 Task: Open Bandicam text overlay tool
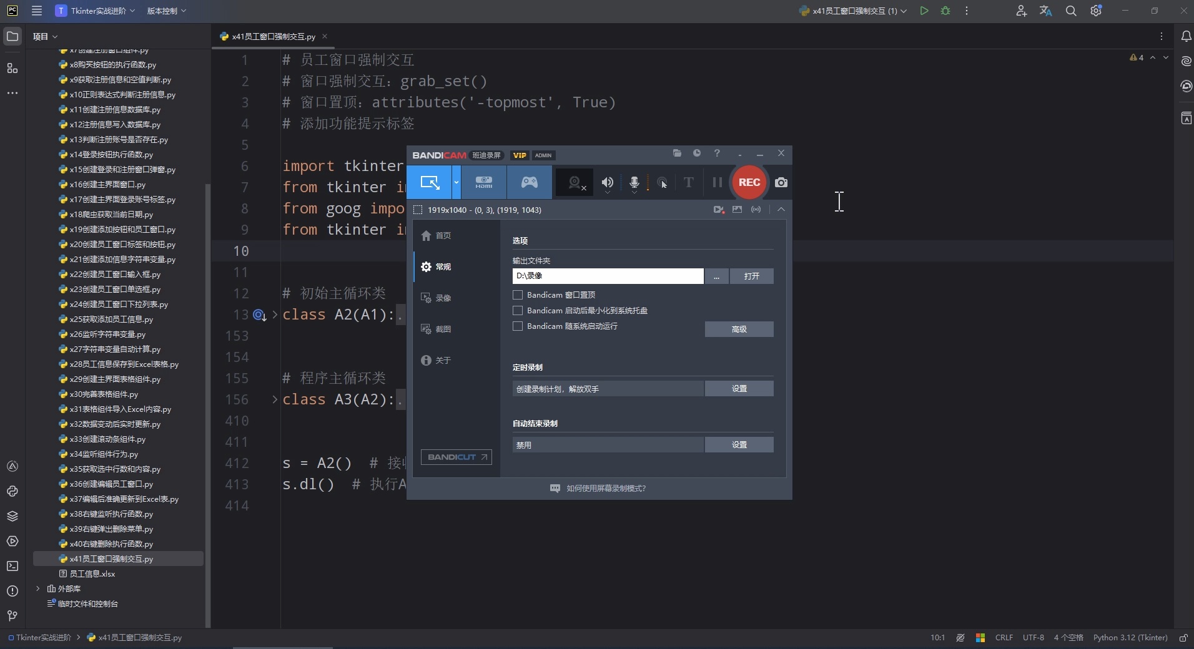pos(688,182)
